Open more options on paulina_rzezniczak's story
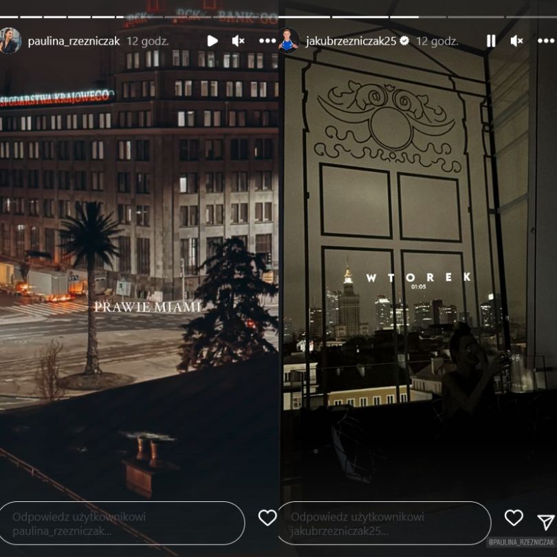557x557 pixels. pos(267,41)
